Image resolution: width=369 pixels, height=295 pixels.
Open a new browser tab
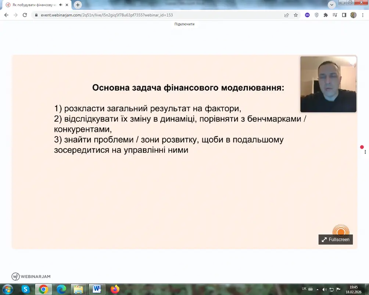click(x=78, y=5)
